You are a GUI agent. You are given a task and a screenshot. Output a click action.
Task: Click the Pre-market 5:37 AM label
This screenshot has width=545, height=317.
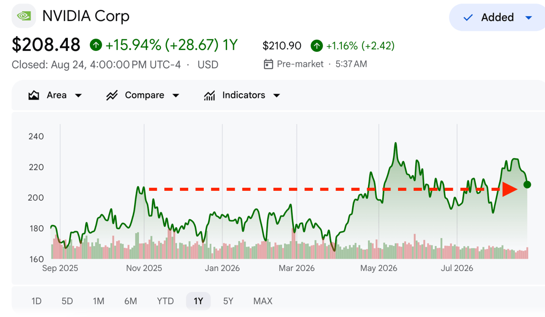(x=322, y=64)
